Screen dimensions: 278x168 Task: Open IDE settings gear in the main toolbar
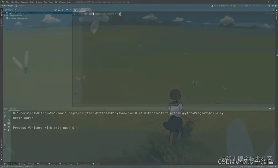(273, 6)
